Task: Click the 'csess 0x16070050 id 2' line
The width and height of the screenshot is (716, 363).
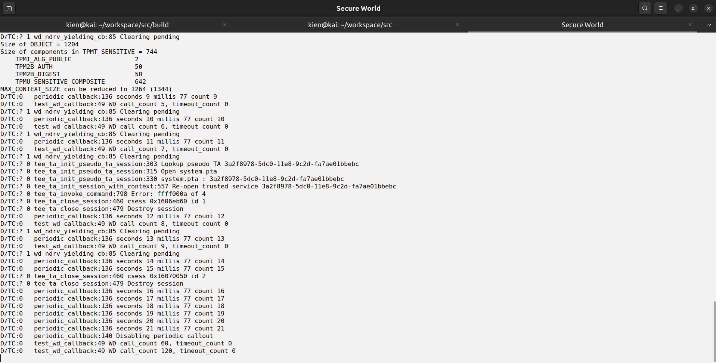Action: tap(103, 276)
